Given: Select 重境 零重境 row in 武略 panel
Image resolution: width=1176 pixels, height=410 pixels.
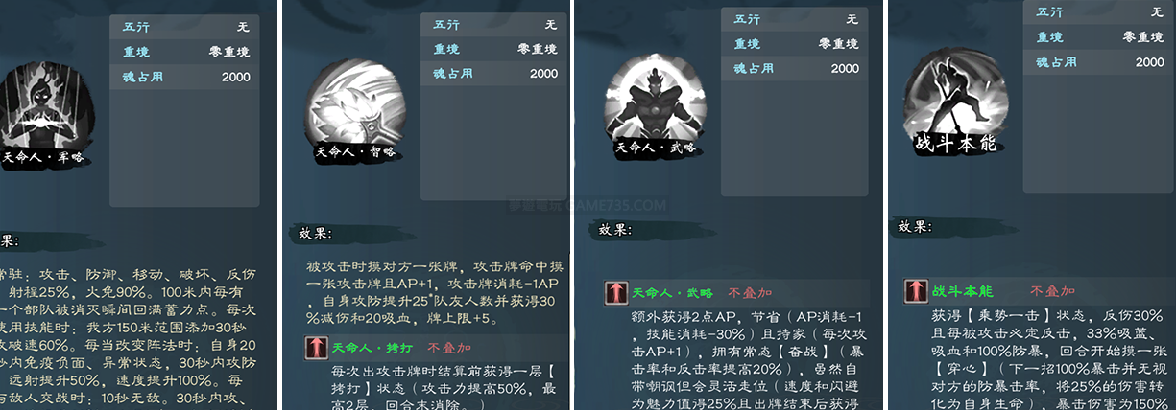Looking at the screenshot, I should coord(795,44).
